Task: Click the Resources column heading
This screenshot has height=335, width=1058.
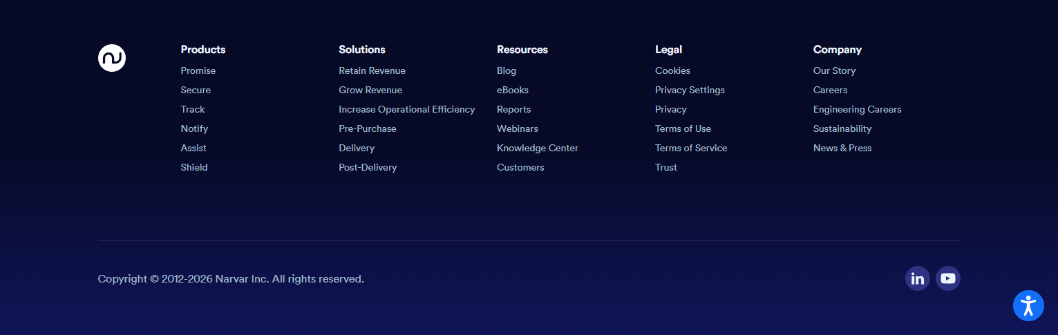Action: pyautogui.click(x=522, y=50)
